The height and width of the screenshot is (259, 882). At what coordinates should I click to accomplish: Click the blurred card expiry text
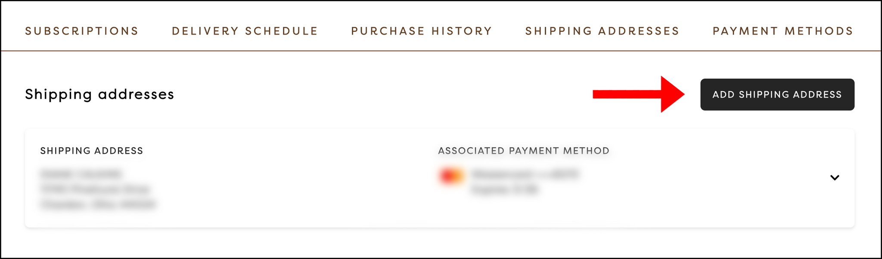(505, 189)
